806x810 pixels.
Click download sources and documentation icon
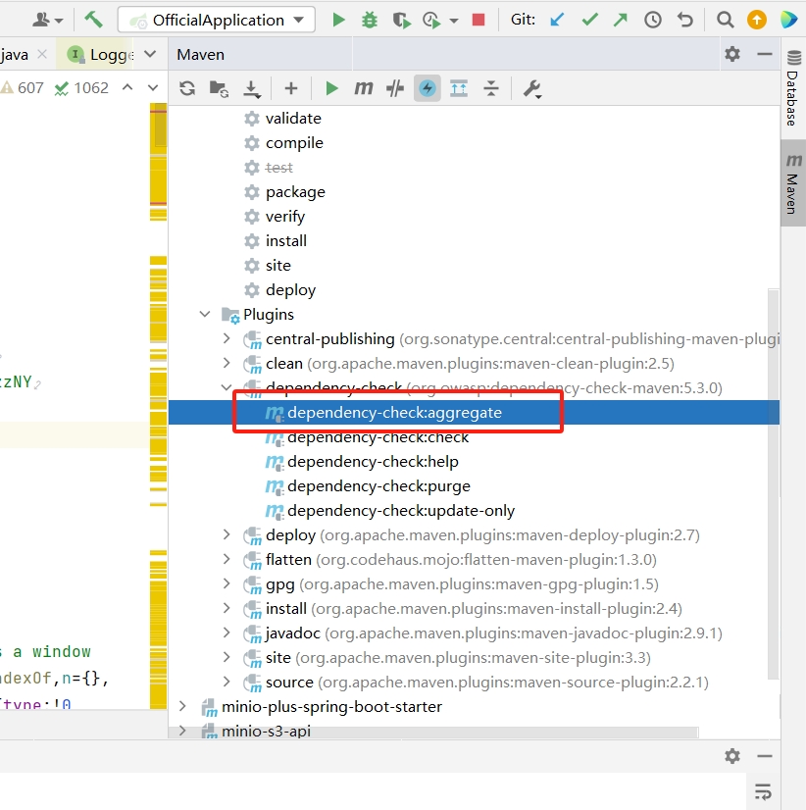pyautogui.click(x=252, y=89)
